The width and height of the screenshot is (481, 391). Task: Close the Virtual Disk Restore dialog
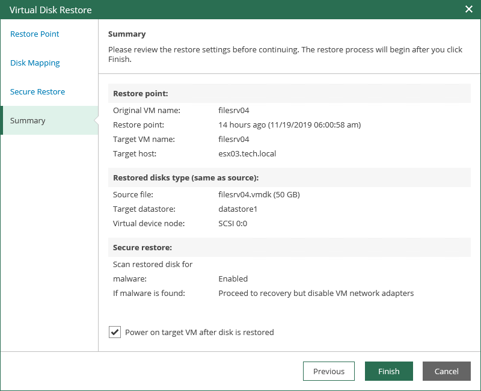(x=468, y=9)
